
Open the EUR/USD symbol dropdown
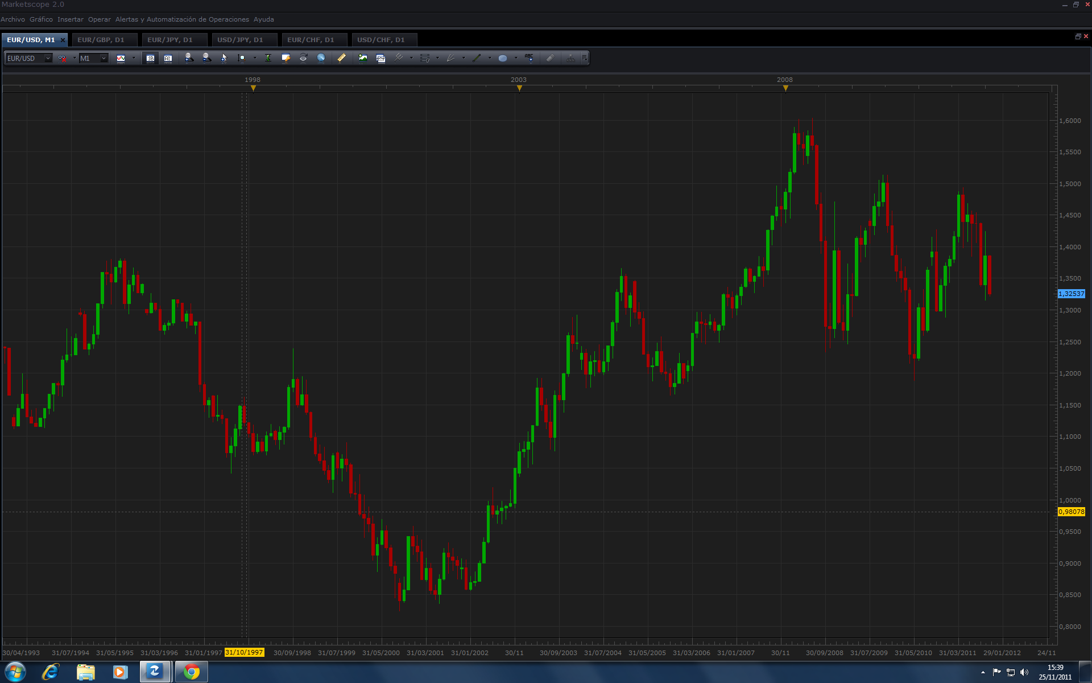coord(48,58)
